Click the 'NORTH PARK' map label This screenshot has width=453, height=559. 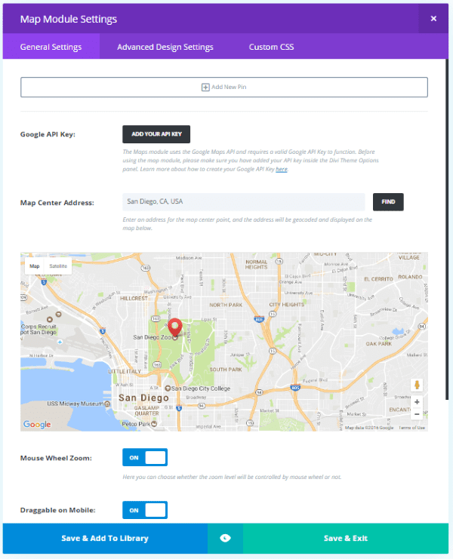[226, 306]
